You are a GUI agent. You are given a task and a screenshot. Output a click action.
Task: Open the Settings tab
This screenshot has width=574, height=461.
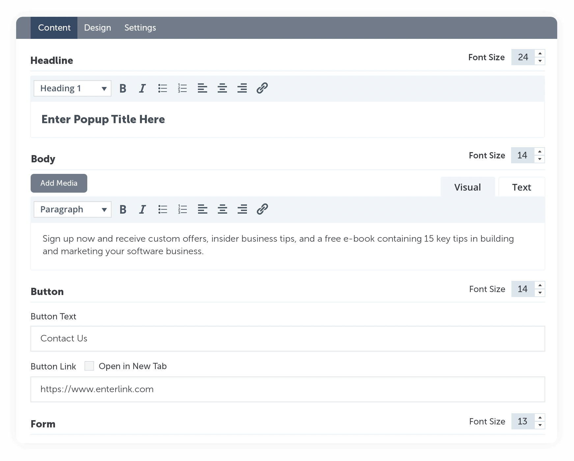[x=140, y=28]
